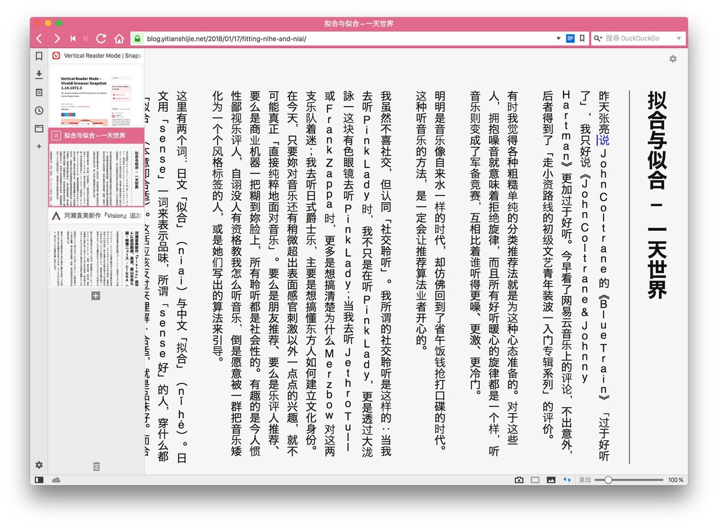Capture page with camera icon

[x=519, y=480]
